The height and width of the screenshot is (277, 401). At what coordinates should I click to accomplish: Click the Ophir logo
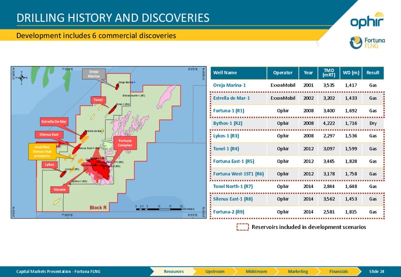click(x=367, y=20)
